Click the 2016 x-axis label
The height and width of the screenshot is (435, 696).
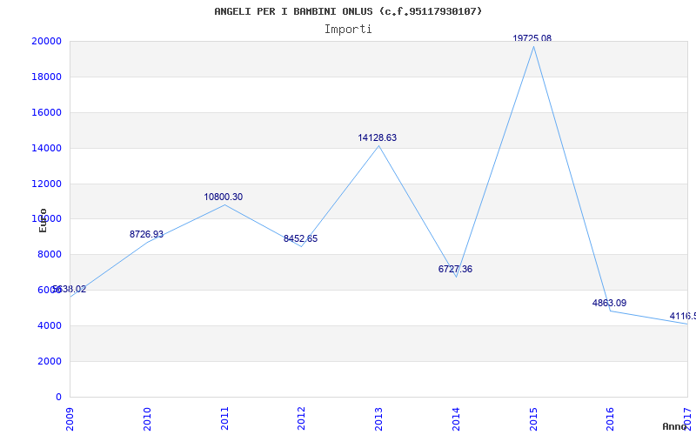[x=611, y=419]
